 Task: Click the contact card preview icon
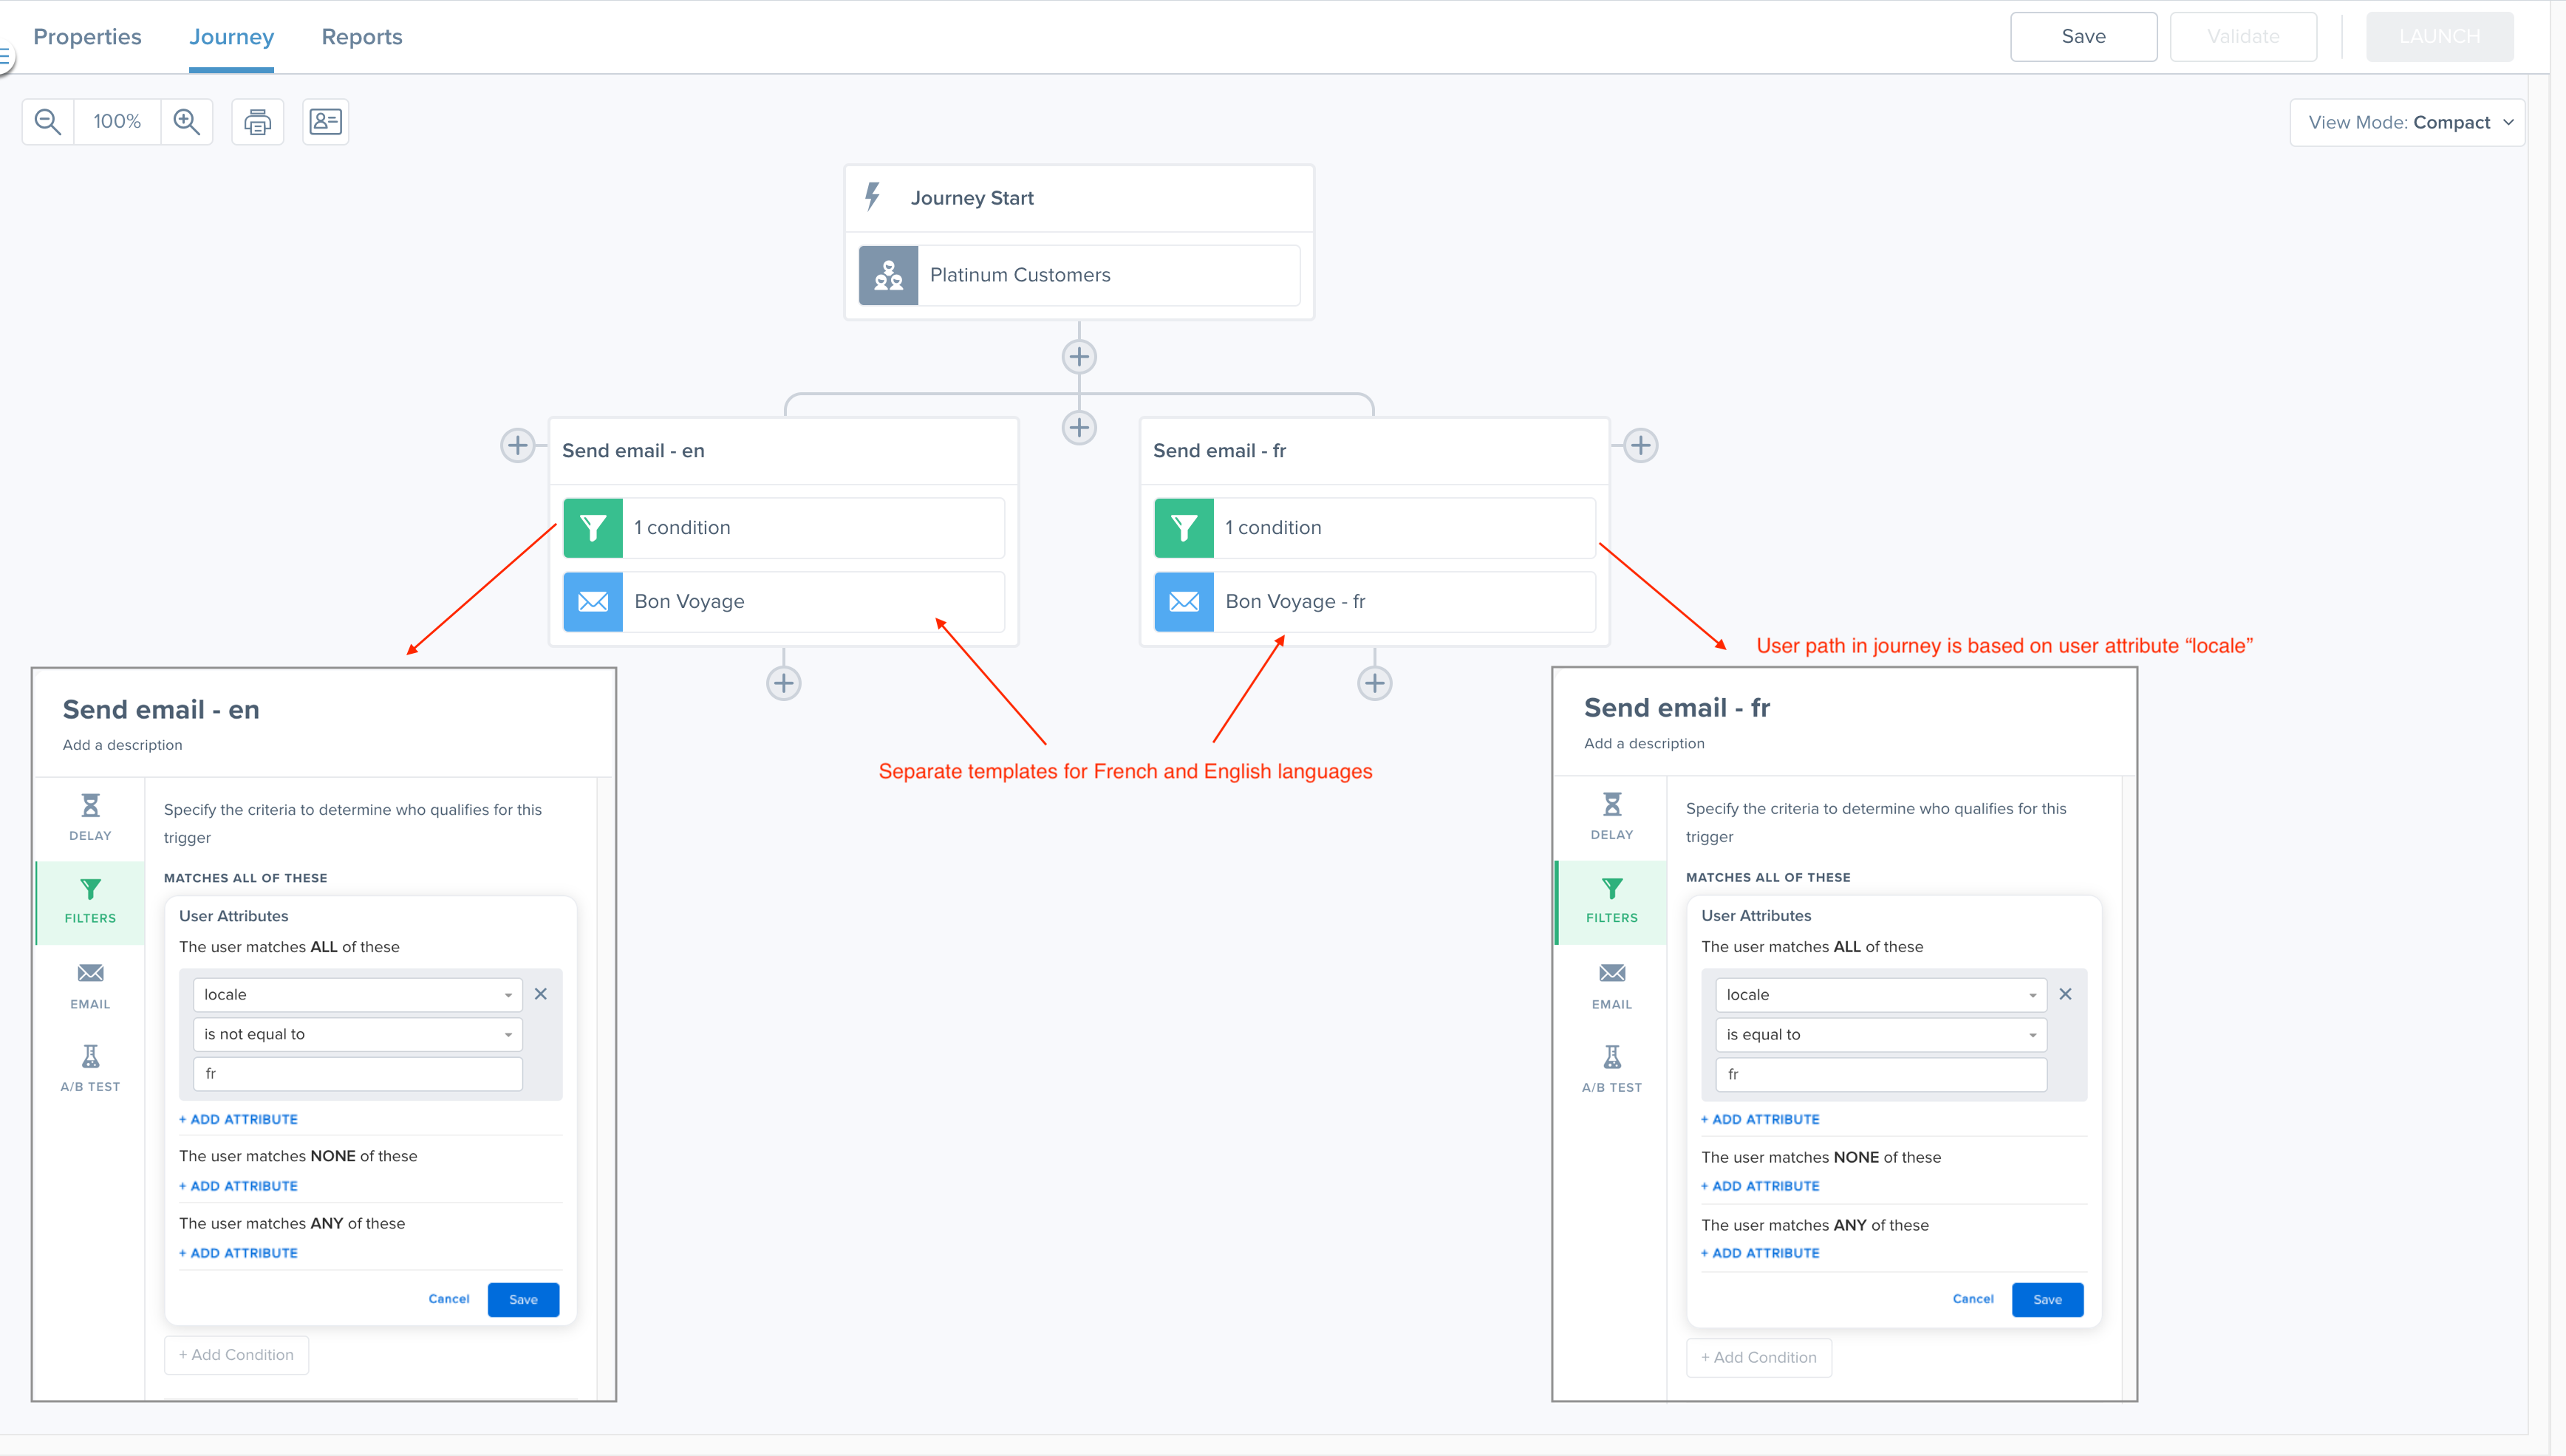[325, 122]
